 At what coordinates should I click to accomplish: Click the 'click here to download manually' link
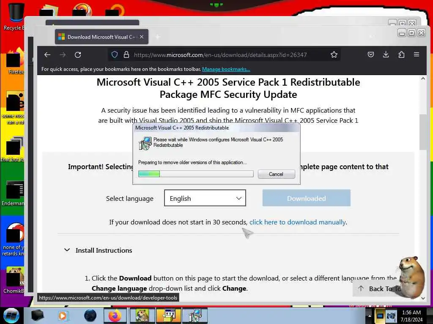point(297,222)
